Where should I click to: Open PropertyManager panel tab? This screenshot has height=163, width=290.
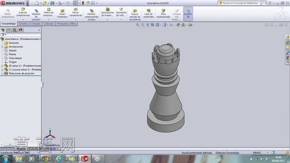[x=9, y=30]
